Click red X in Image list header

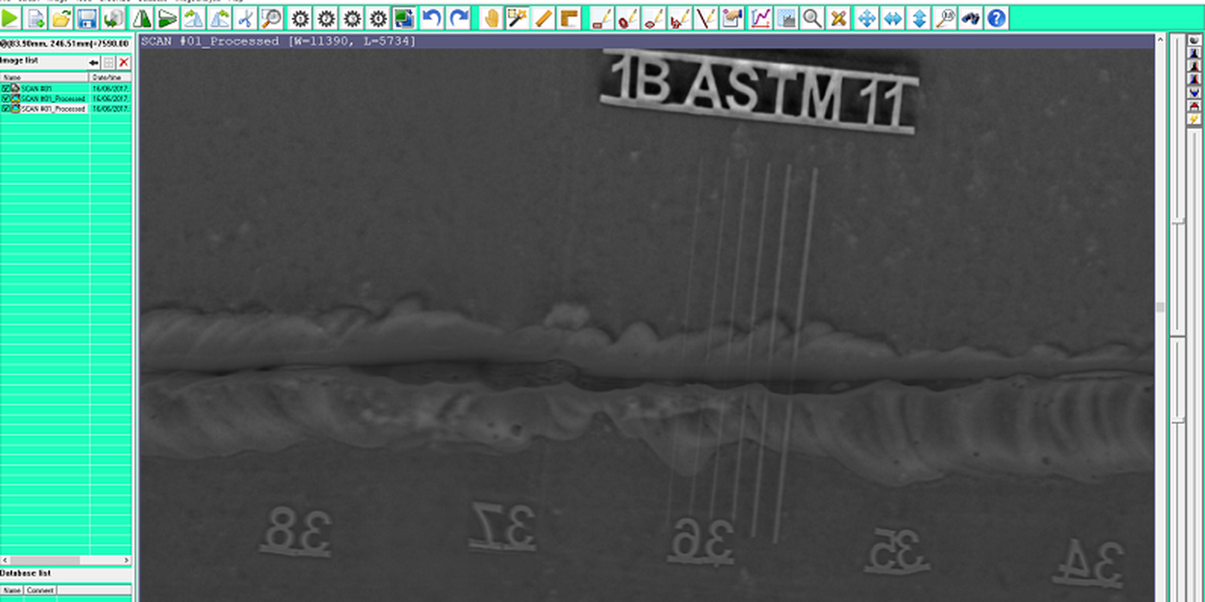point(124,62)
